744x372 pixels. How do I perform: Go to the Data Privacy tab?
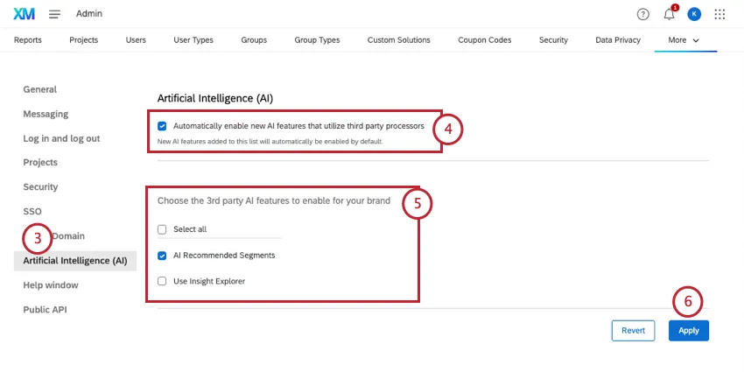point(618,40)
